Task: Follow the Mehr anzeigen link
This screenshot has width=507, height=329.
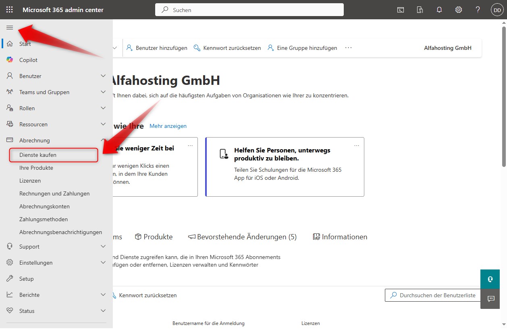Action: click(168, 126)
